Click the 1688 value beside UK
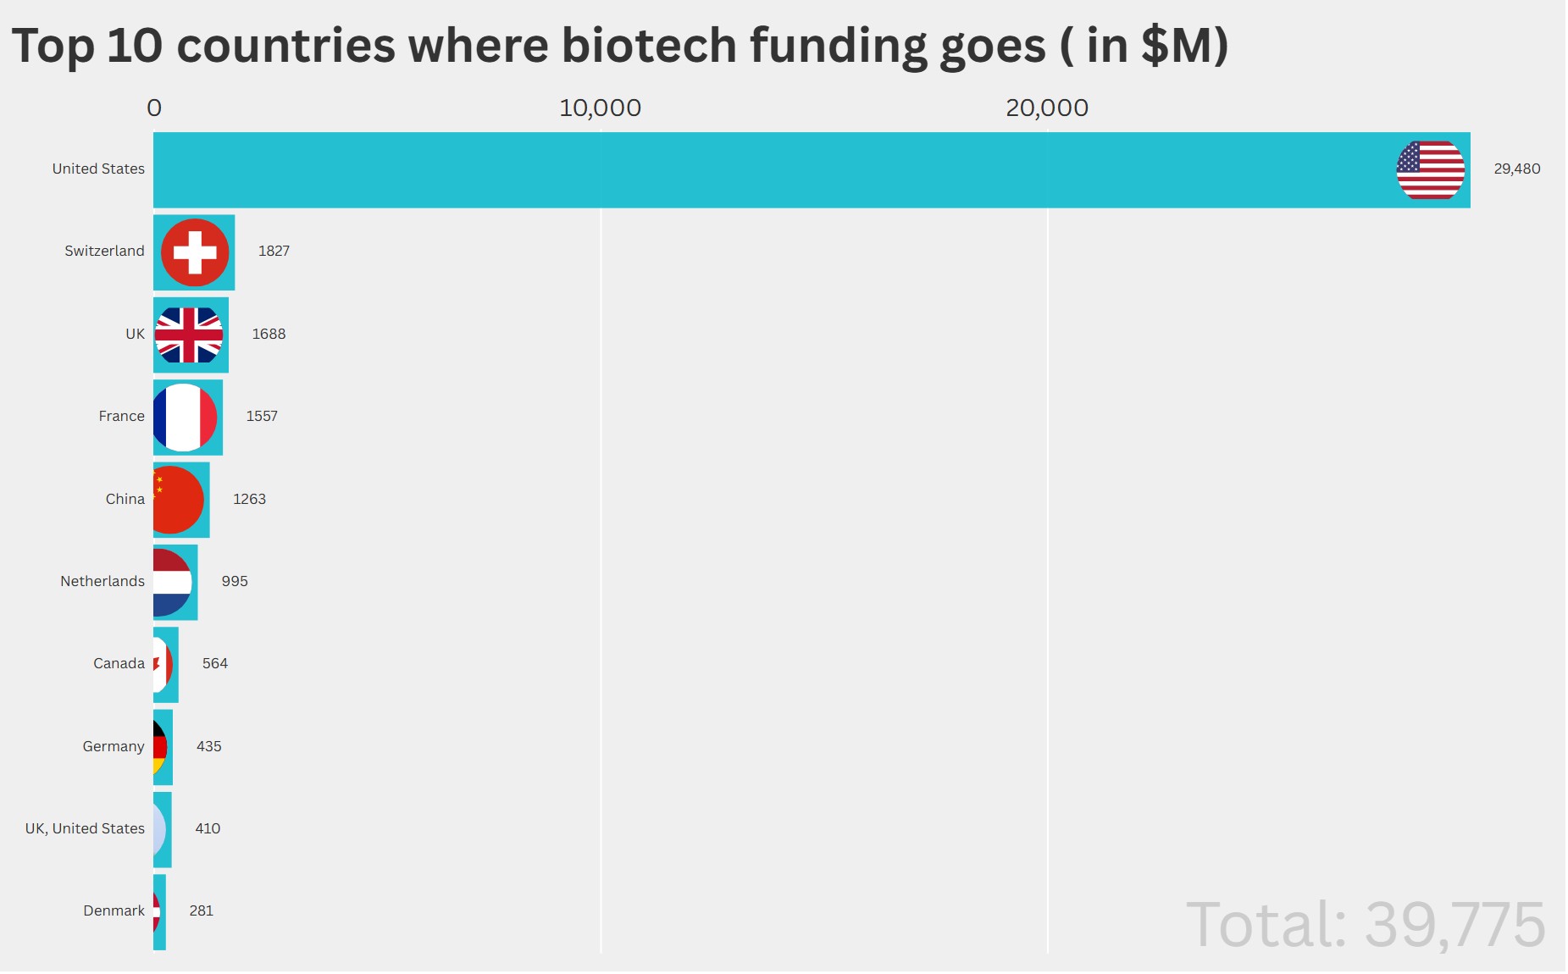The image size is (1568, 974). pos(269,335)
